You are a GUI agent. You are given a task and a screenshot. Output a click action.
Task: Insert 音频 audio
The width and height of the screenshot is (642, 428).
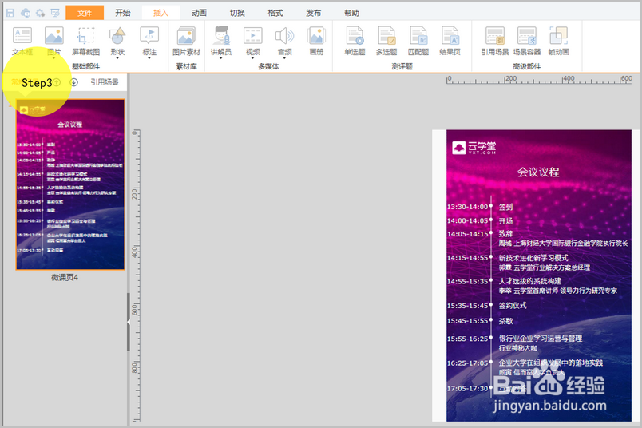click(x=285, y=41)
